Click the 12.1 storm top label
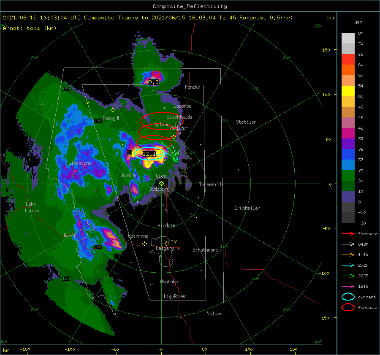 [149, 154]
